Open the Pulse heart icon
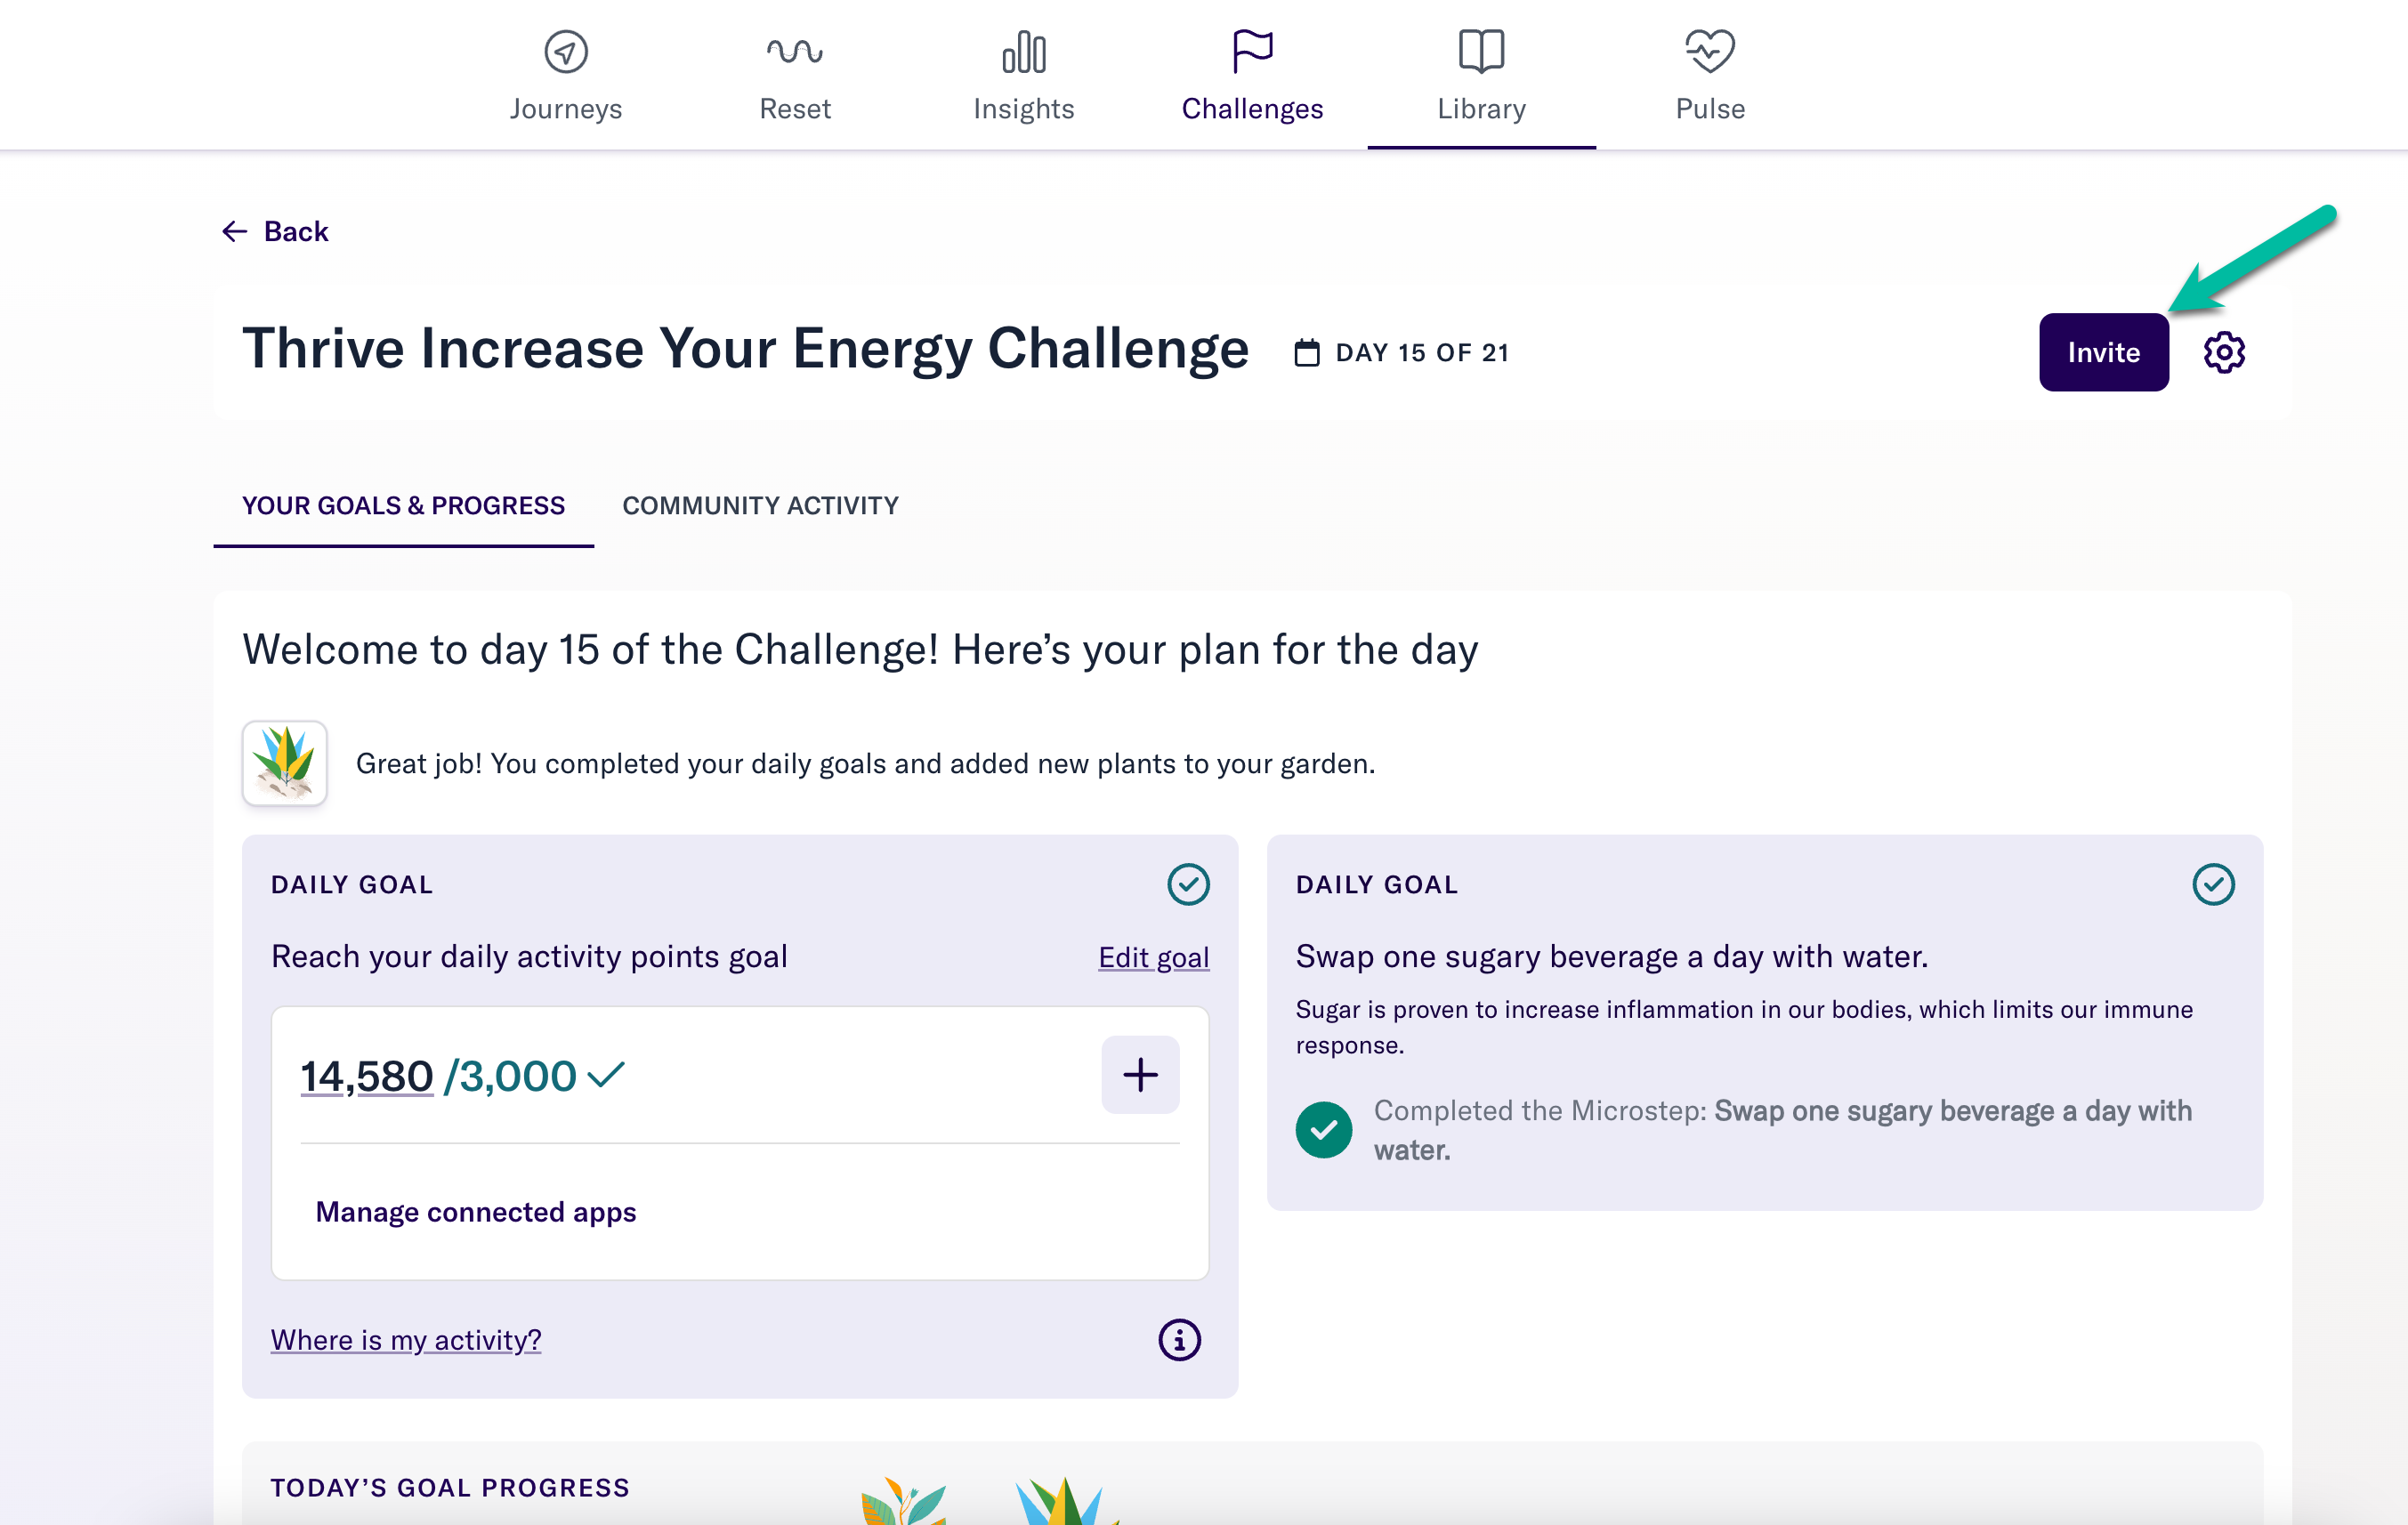The width and height of the screenshot is (2408, 1525). [1709, 52]
